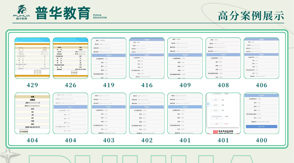Screen dimensions: 294x163
Task: Open the 401 screenshot without website watermark
Action: click(185, 113)
